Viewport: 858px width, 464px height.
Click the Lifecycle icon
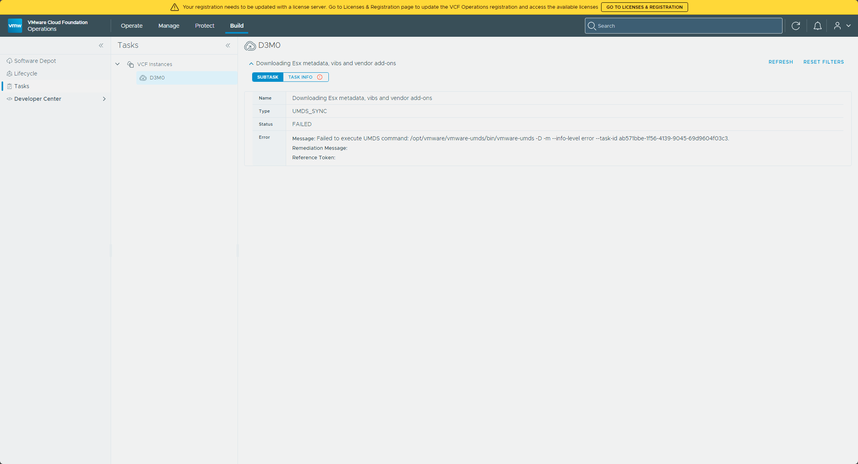tap(9, 74)
